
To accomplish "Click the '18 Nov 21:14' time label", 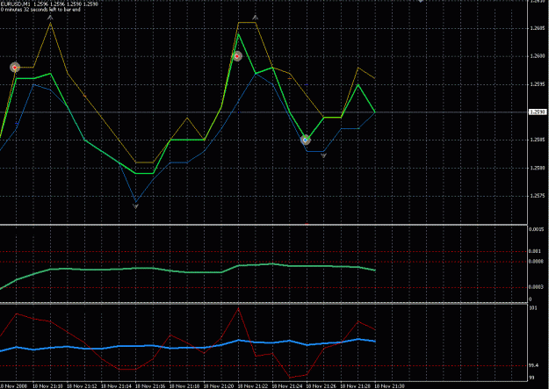I will (x=116, y=385).
